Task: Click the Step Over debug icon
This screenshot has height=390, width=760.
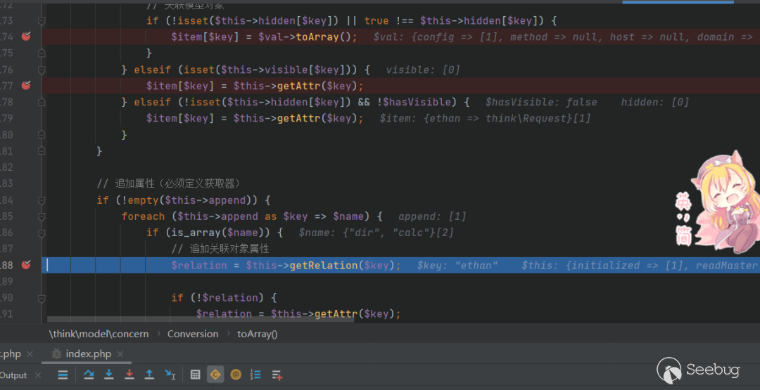Action: pyautogui.click(x=89, y=375)
